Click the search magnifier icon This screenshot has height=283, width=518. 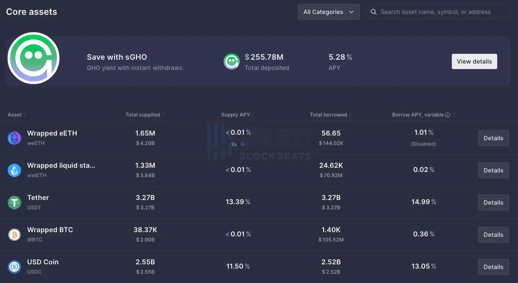pos(374,12)
